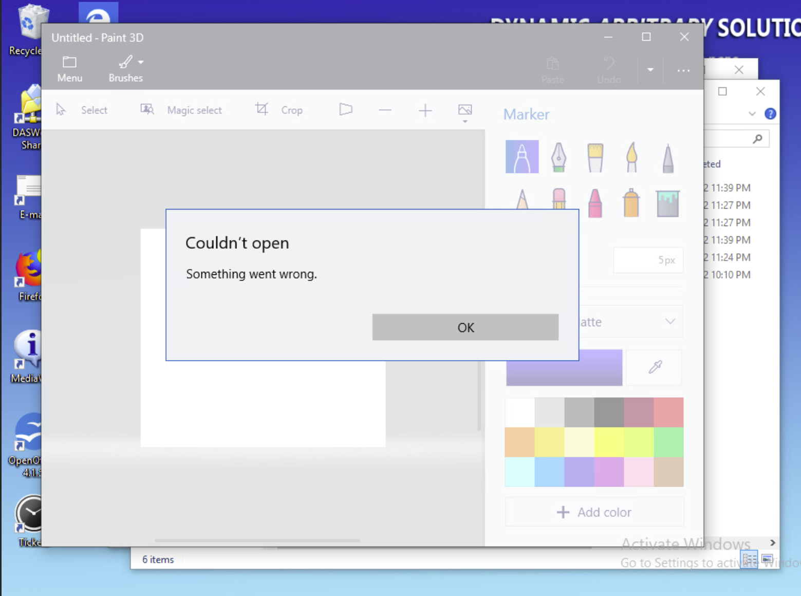Dismiss the error with the OK button
Screen dimensions: 801x596
tap(465, 327)
